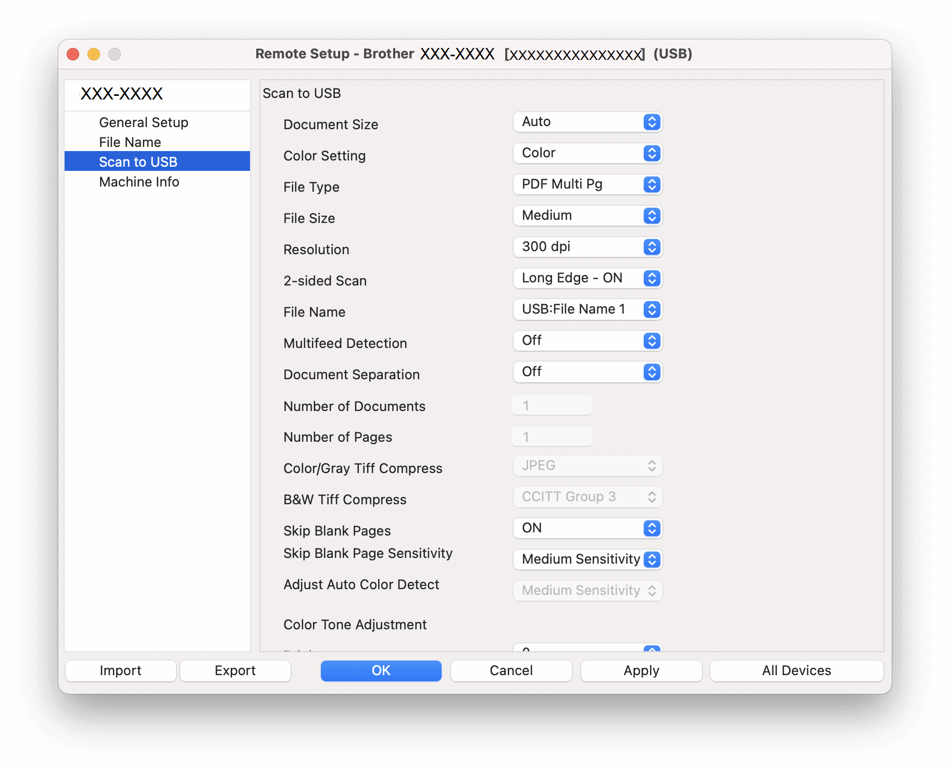Click the Apply button
This screenshot has width=950, height=771.
[642, 671]
